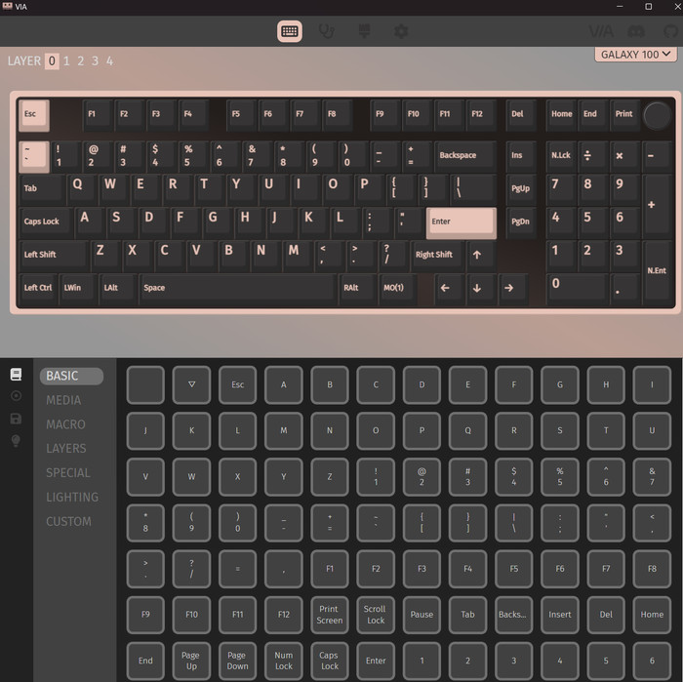683x682 pixels.
Task: Select the PgUp key on keyboard layout
Action: [520, 188]
